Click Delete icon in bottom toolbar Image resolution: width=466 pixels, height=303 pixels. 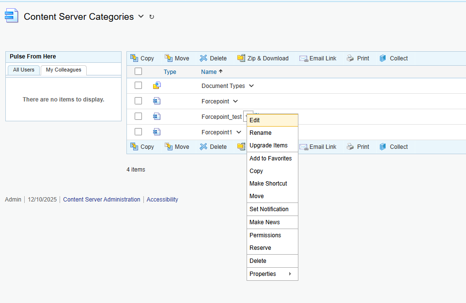tap(203, 147)
